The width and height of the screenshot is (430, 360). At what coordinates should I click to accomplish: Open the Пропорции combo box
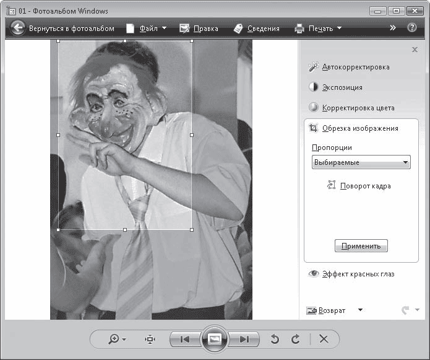(361, 162)
